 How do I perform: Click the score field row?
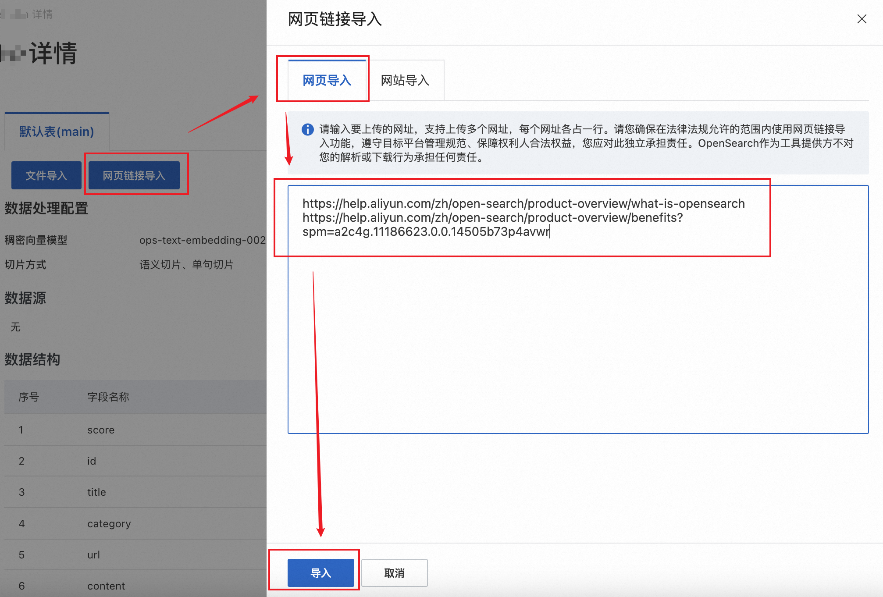(x=135, y=430)
